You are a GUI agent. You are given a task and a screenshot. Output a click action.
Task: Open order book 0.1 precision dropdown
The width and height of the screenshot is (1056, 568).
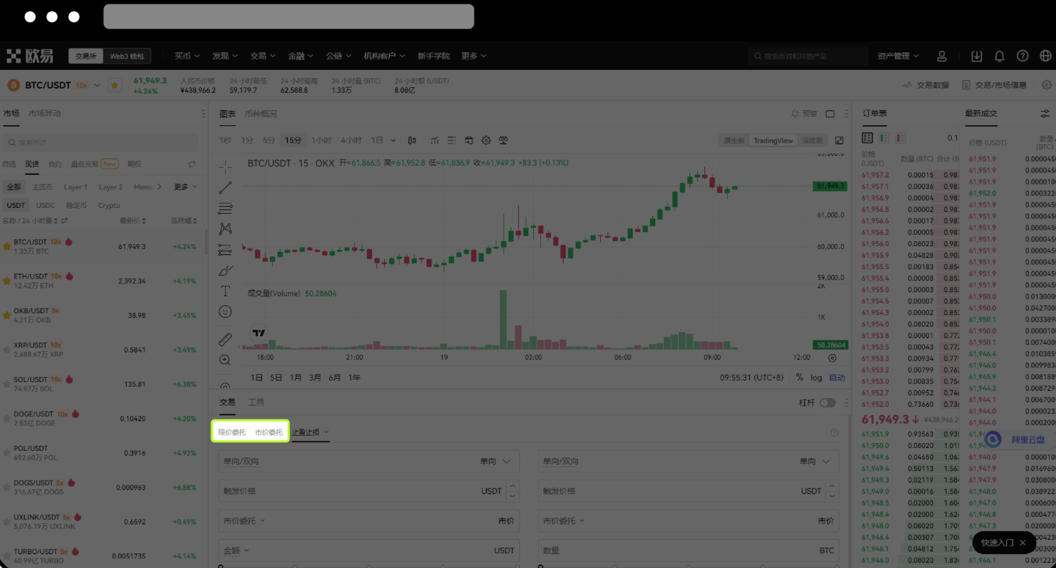tap(952, 137)
